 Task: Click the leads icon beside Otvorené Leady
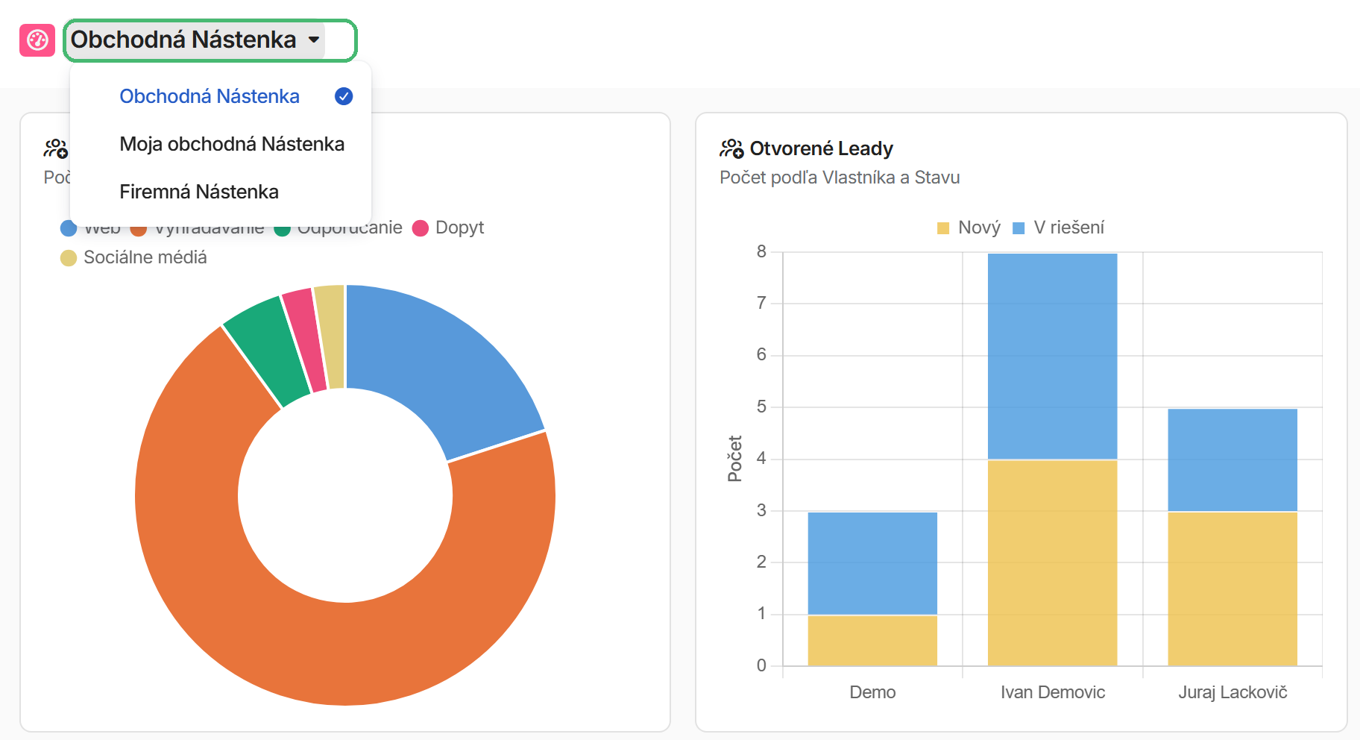point(731,148)
